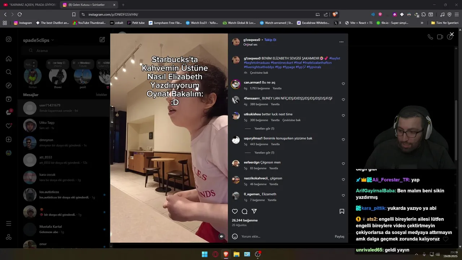Open the cobalt bookmark

(x=116, y=23)
